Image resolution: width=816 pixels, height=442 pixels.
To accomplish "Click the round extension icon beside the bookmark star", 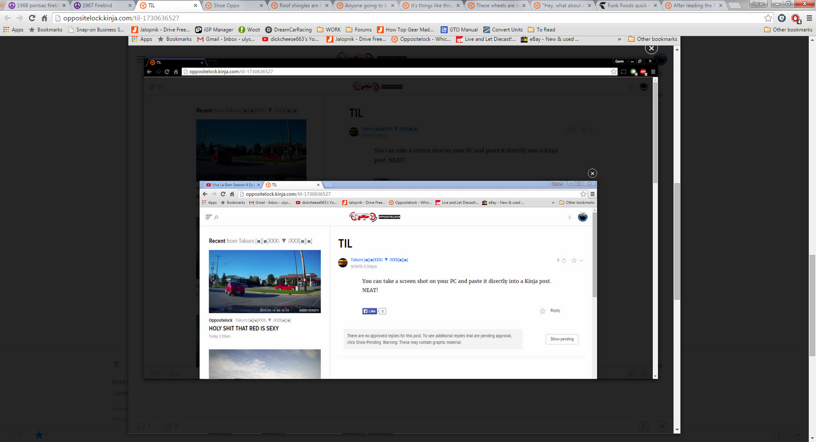I will point(782,18).
